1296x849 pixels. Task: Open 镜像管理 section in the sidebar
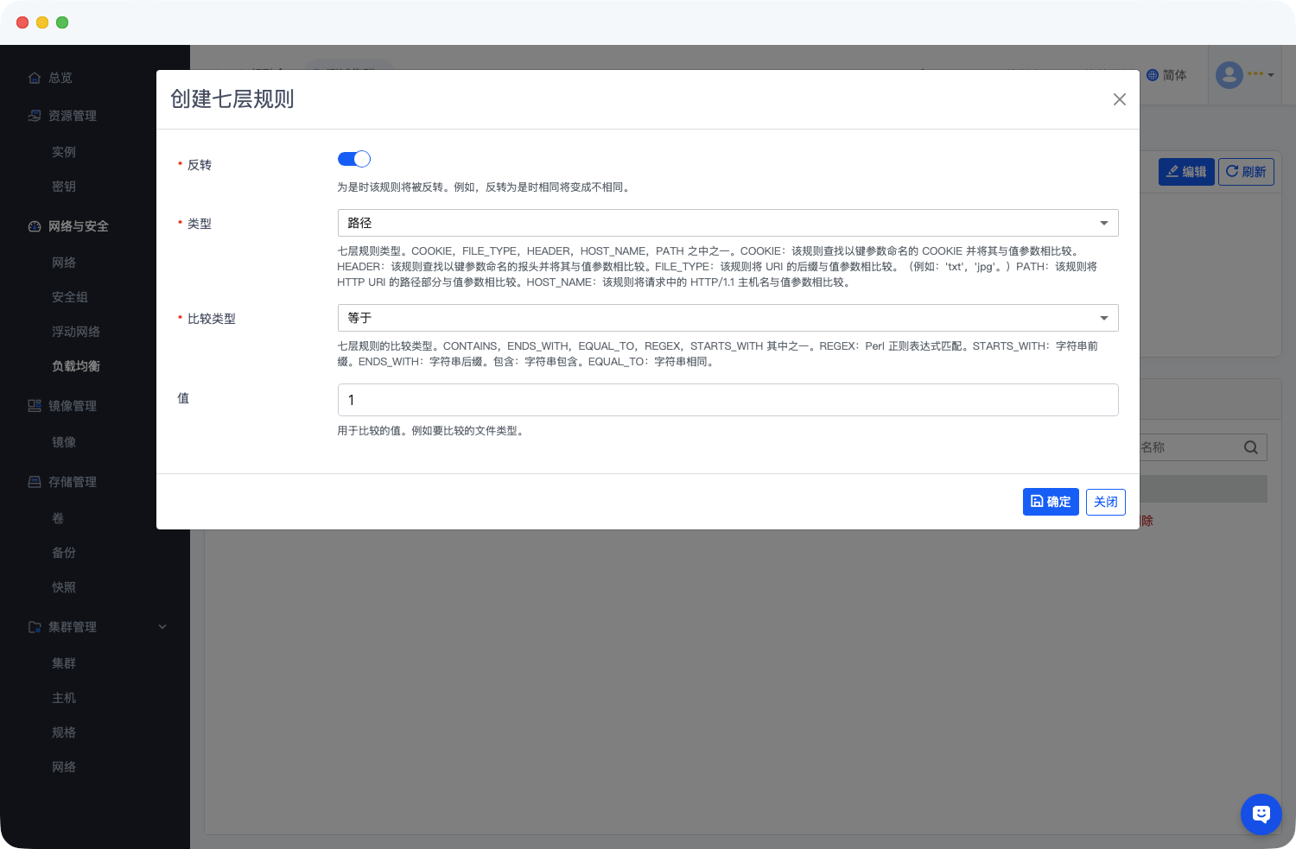tap(72, 406)
